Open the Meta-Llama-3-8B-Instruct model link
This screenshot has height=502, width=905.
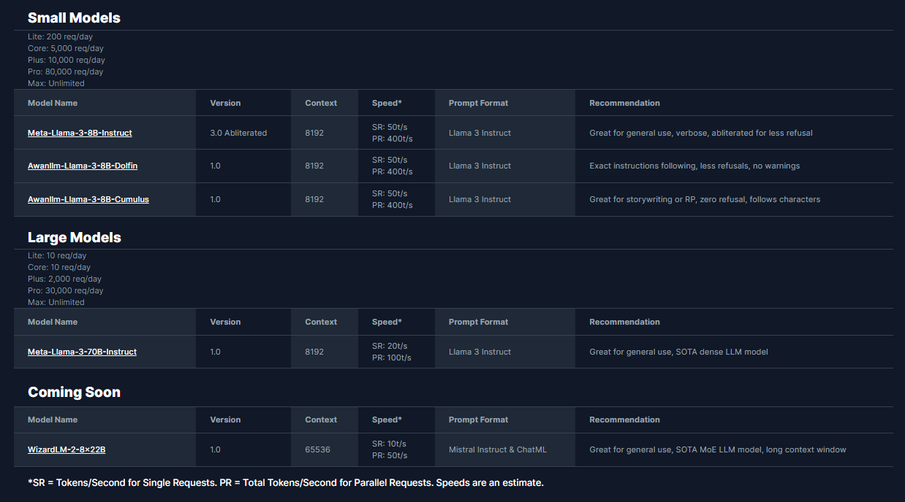(x=80, y=133)
